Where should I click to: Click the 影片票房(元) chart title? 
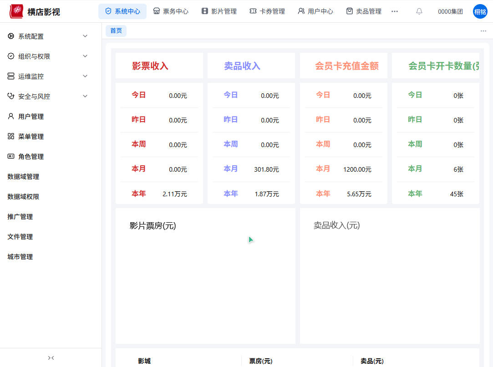pos(153,226)
